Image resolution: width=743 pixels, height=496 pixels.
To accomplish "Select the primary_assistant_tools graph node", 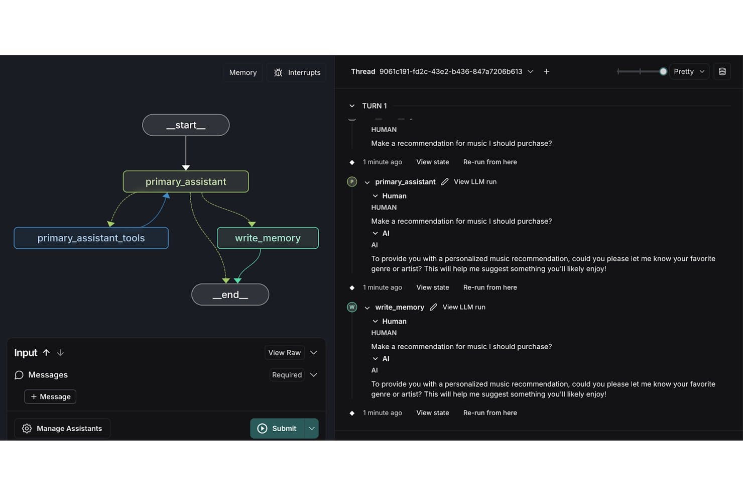I will [x=91, y=238].
